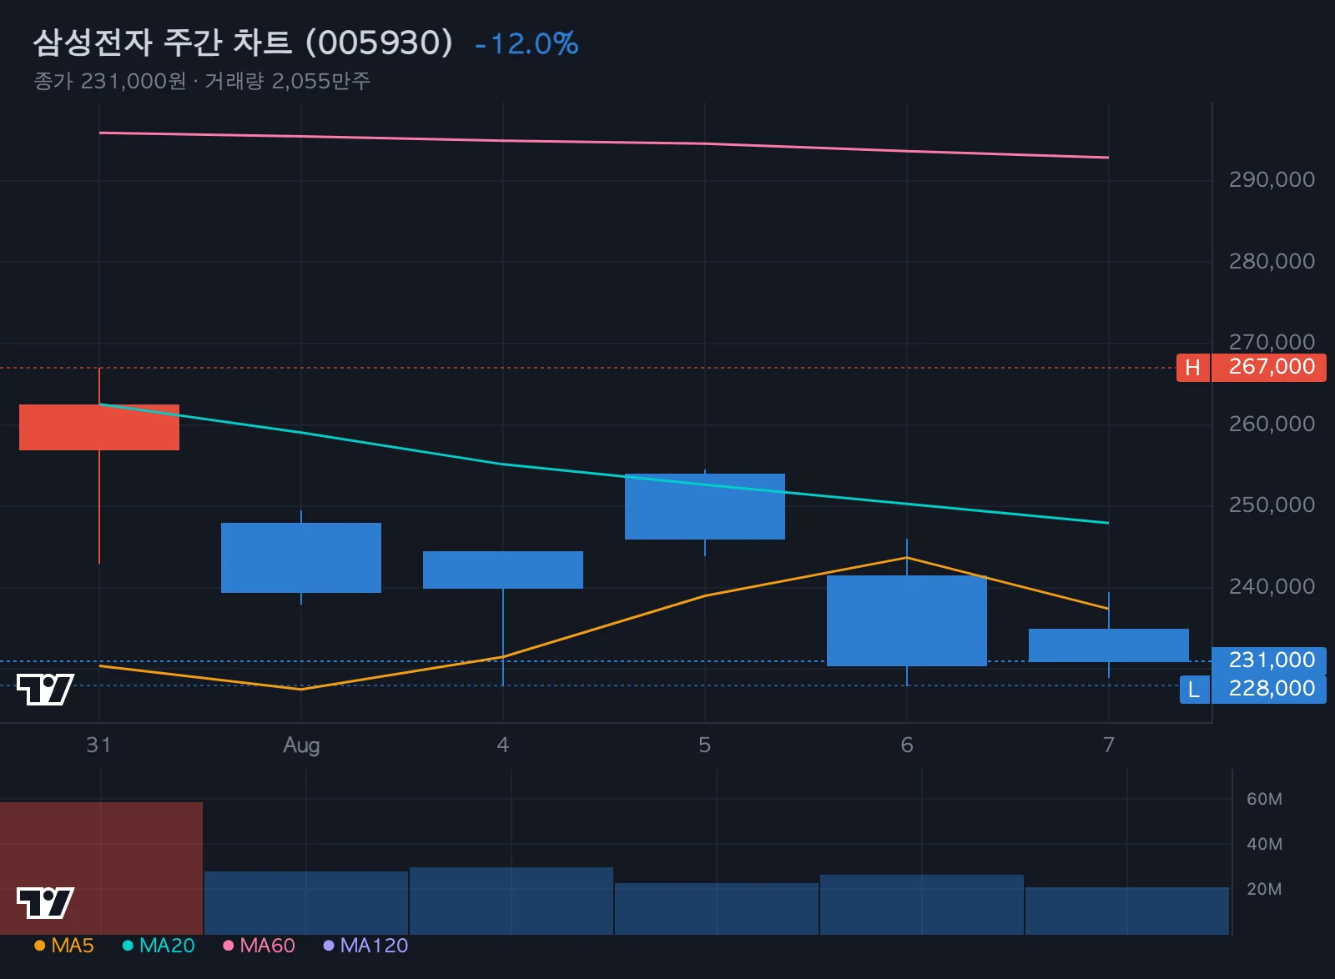
Task: Click the 280,000 price axis label
Action: click(1272, 261)
